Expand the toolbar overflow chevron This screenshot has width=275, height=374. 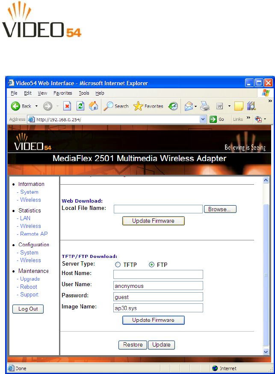270,101
